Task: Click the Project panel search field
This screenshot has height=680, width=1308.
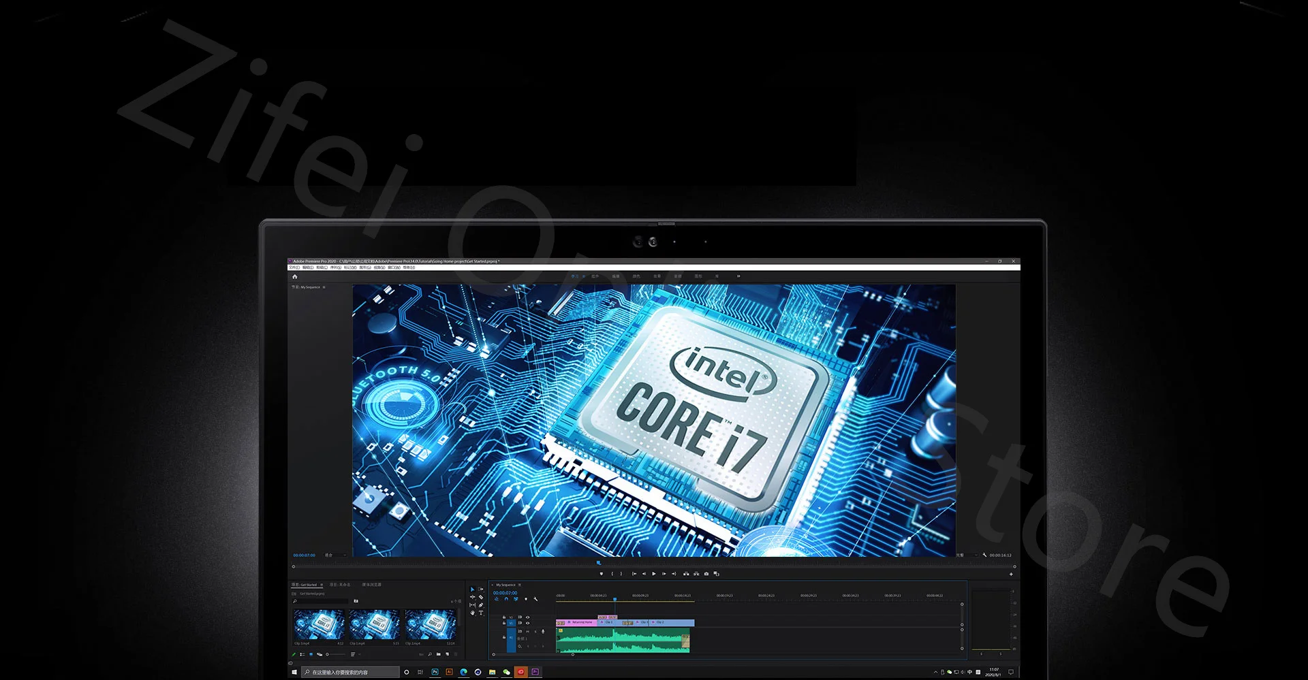Action: pos(322,601)
